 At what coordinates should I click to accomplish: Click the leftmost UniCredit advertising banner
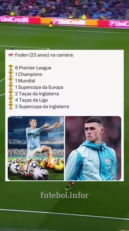coord(14,19)
